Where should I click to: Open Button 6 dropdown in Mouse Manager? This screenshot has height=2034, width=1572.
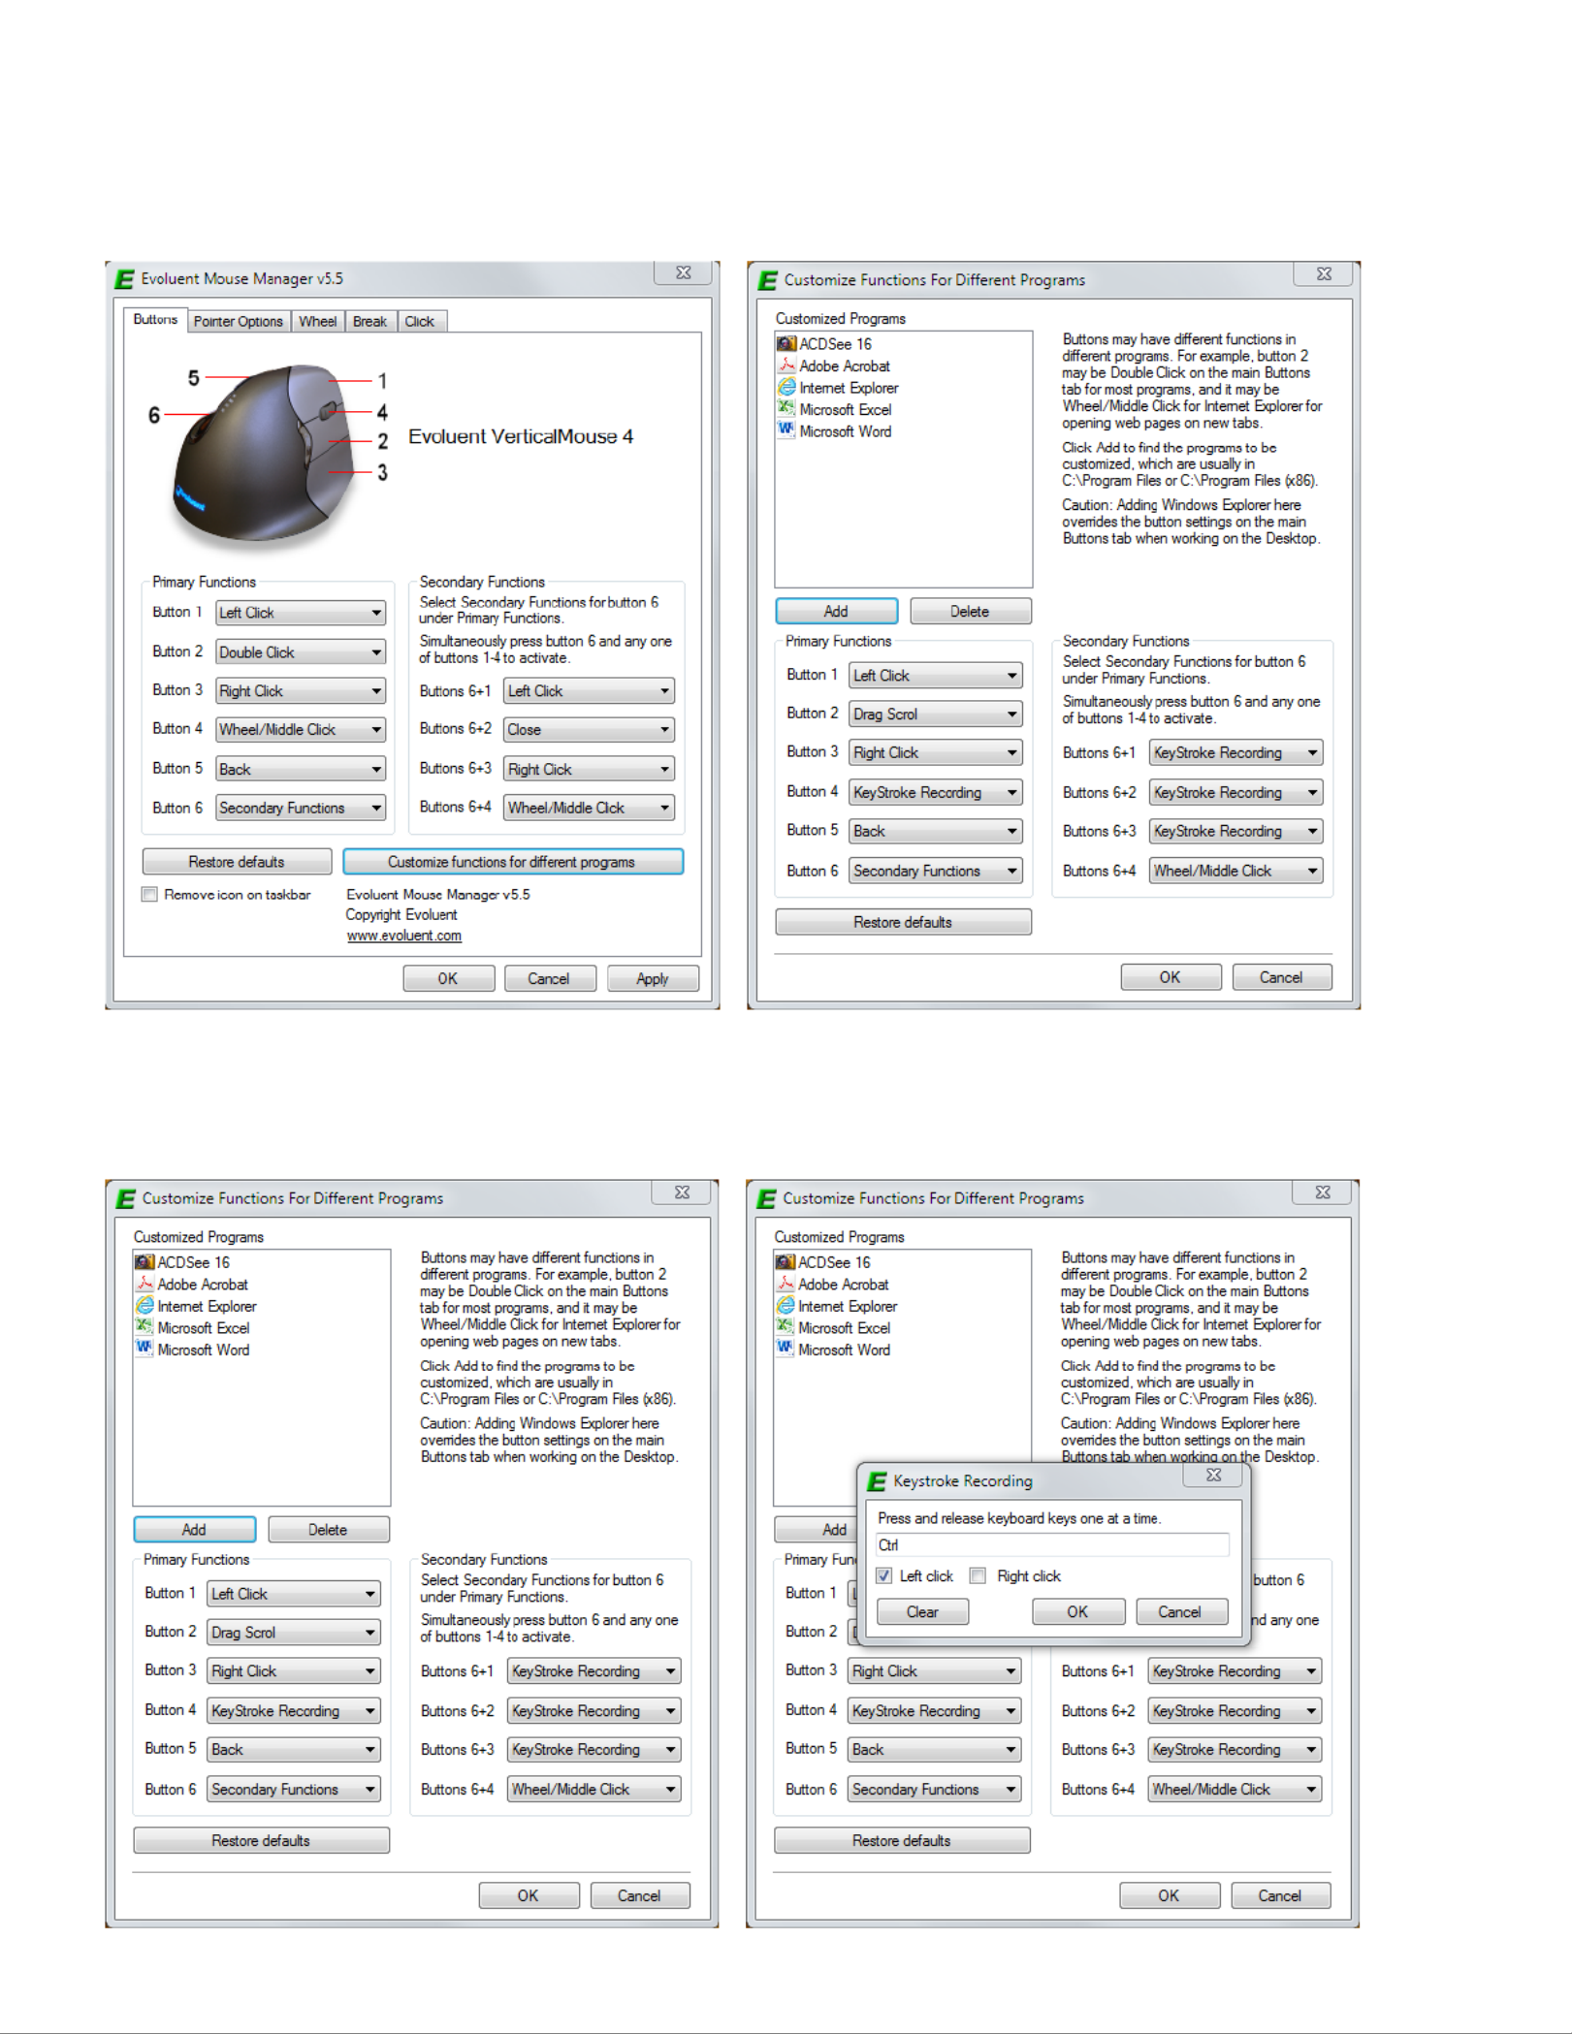point(301,808)
